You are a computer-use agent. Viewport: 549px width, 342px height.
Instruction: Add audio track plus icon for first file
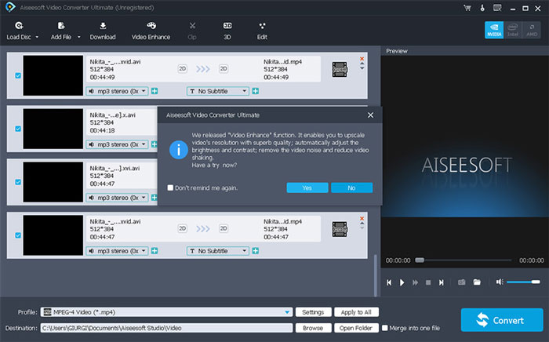155,91
